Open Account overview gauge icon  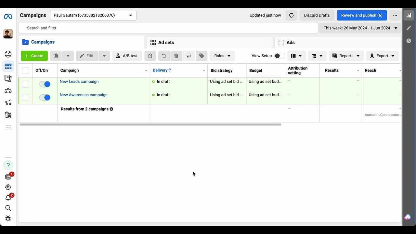tap(8, 54)
